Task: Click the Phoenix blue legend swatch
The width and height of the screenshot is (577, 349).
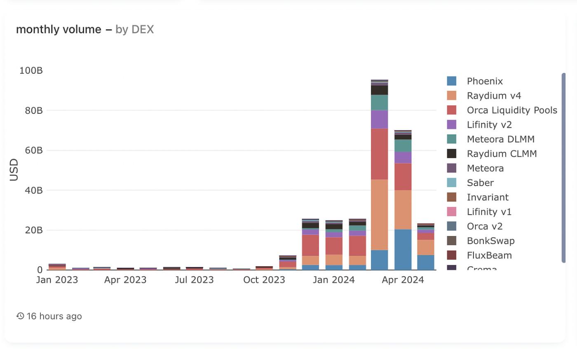Action: coord(452,81)
